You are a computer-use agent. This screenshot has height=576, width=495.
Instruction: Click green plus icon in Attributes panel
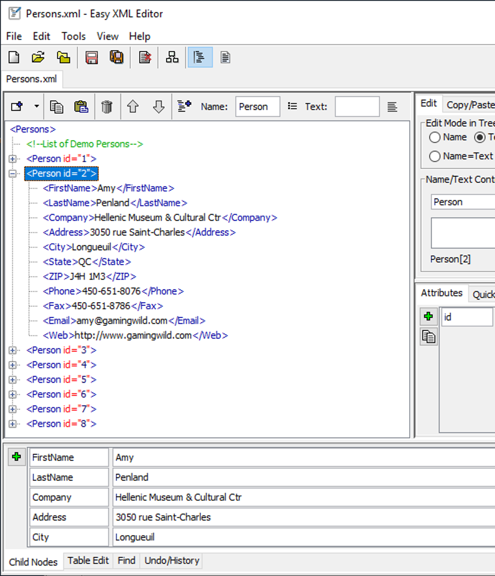coord(429,317)
